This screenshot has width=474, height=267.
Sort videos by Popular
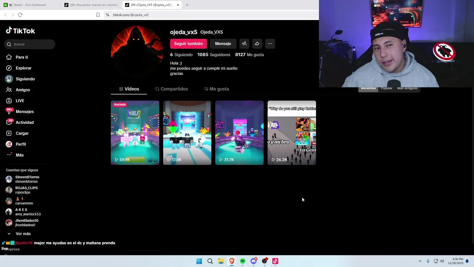point(386,88)
